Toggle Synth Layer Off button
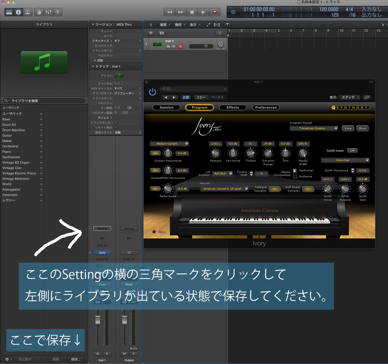This screenshot has height=364, width=388. (x=352, y=151)
